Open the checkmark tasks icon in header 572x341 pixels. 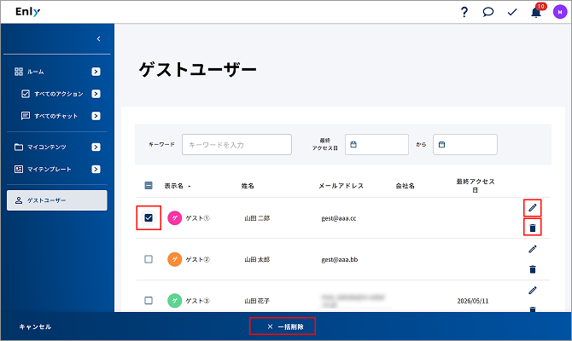[x=512, y=12]
